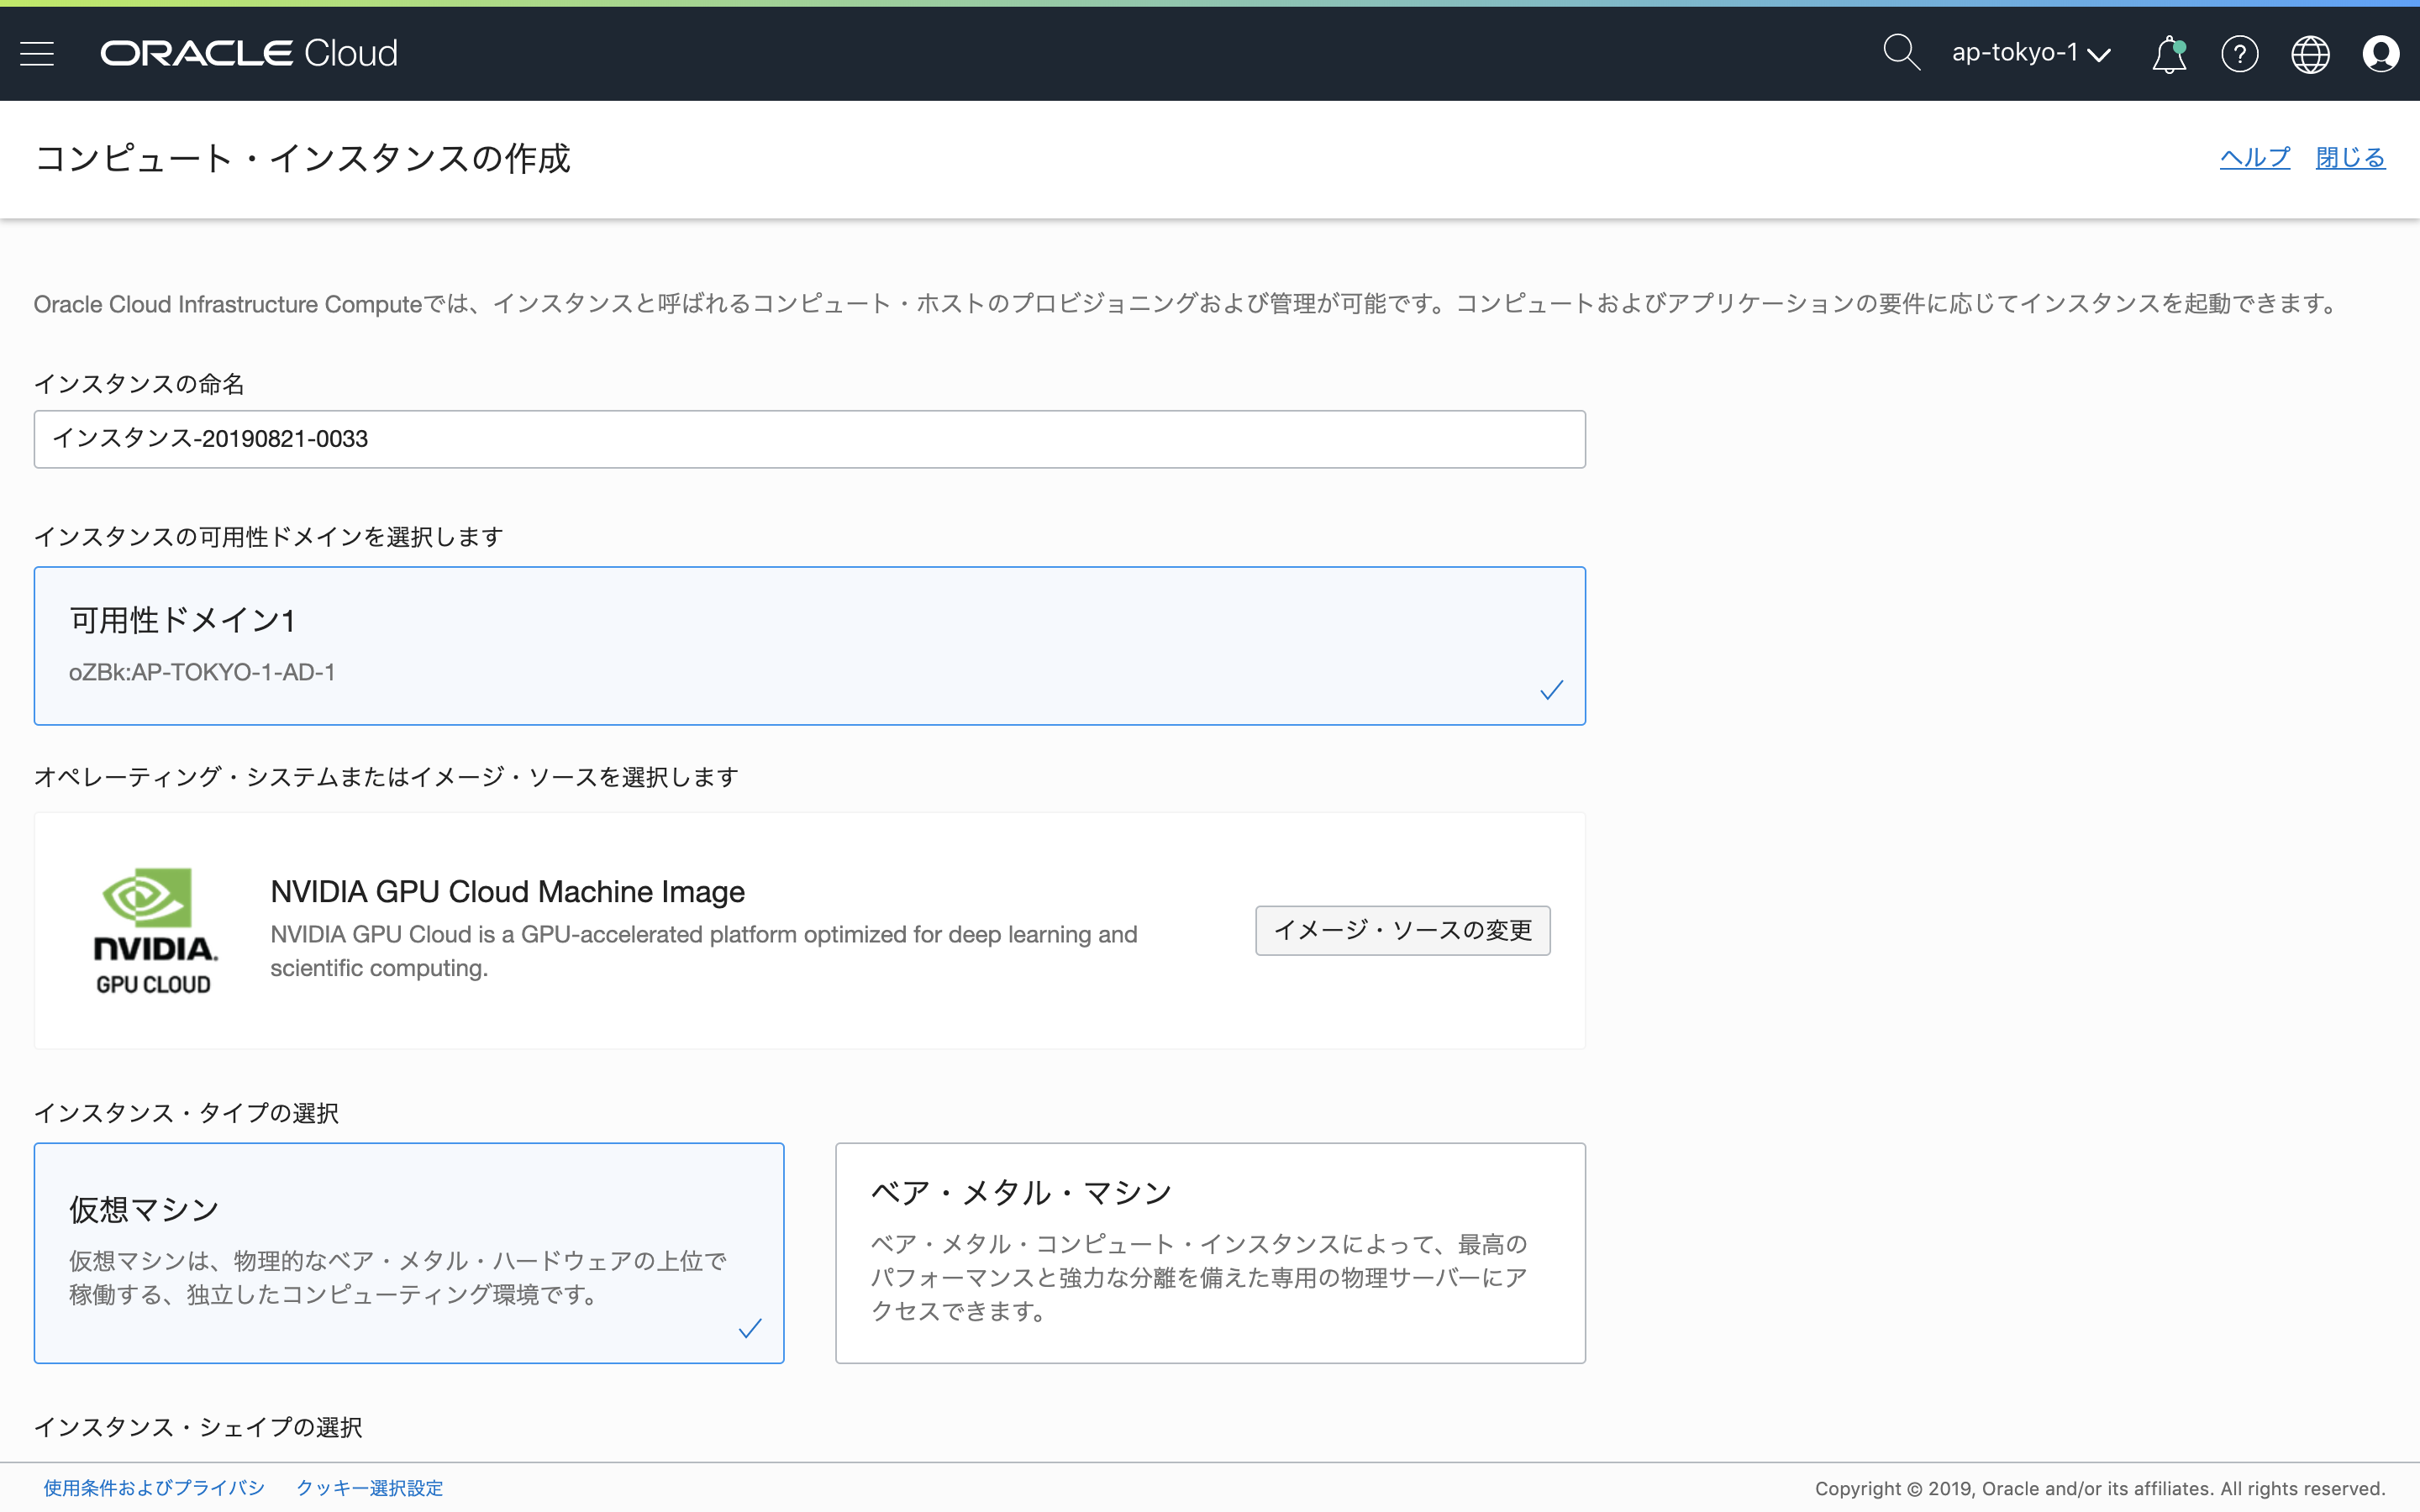Open the search in the top bar

click(x=1899, y=53)
